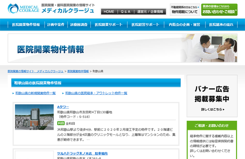Click the doctor and girl banner image
This screenshot has height=159, width=245.
pos(209,48)
